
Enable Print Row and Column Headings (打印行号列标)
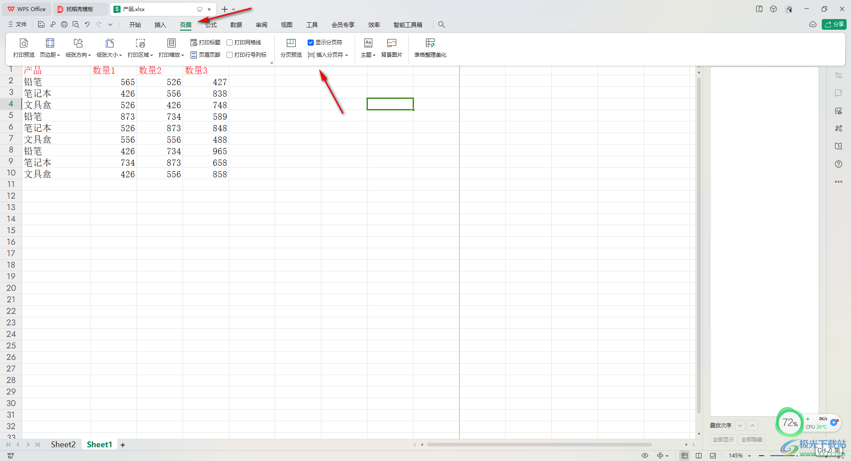coord(230,55)
